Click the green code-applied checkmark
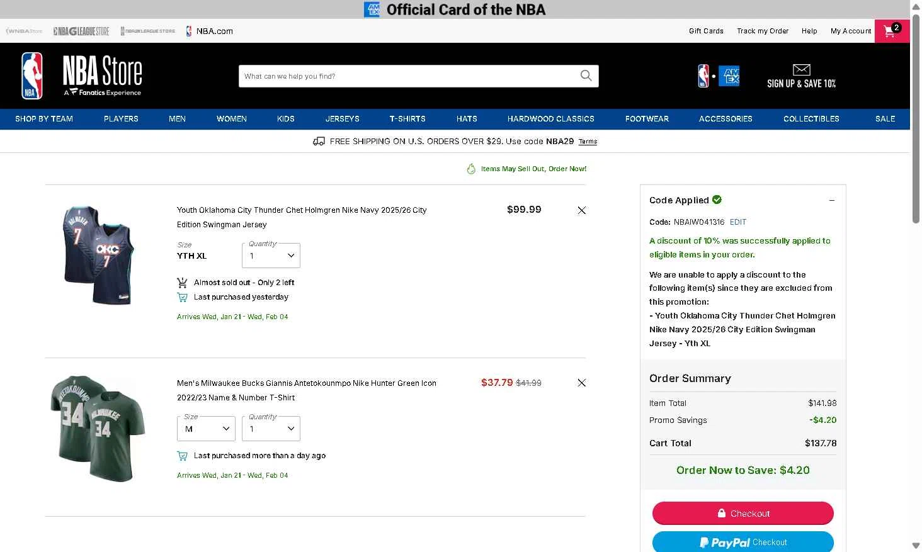922x552 pixels. click(x=717, y=200)
